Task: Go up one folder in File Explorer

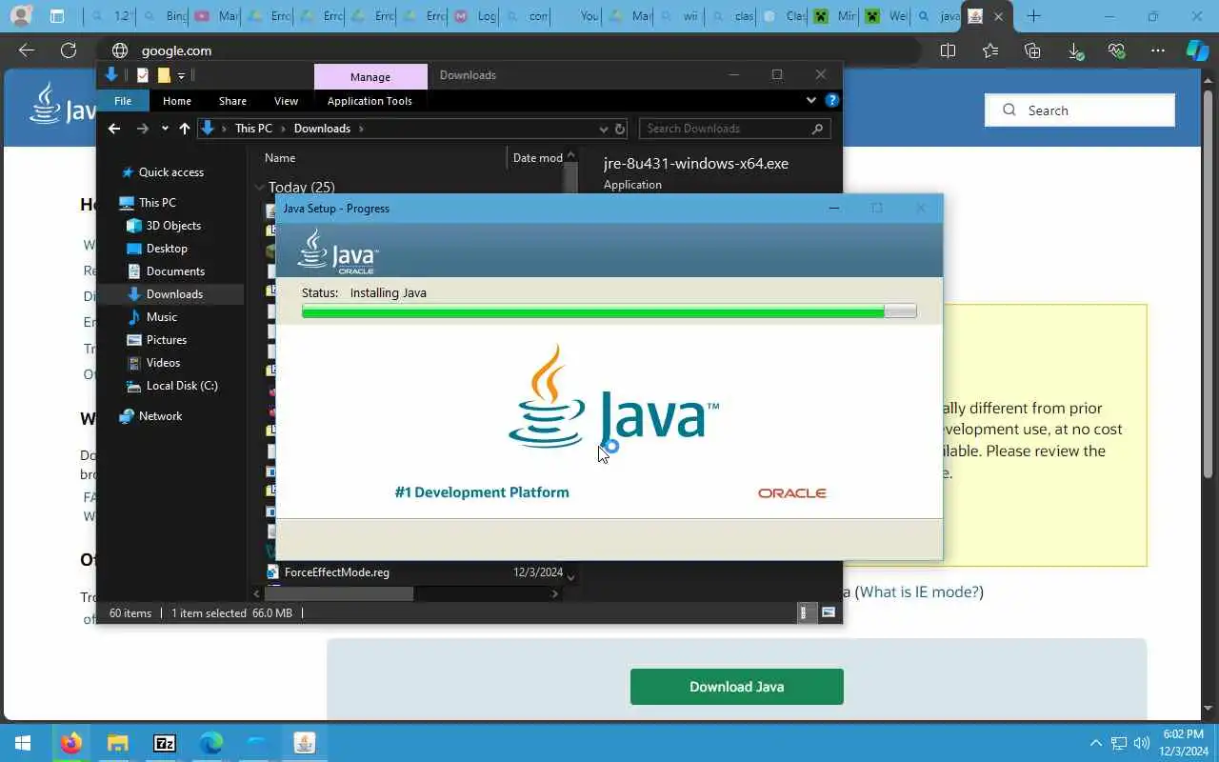Action: pyautogui.click(x=185, y=129)
